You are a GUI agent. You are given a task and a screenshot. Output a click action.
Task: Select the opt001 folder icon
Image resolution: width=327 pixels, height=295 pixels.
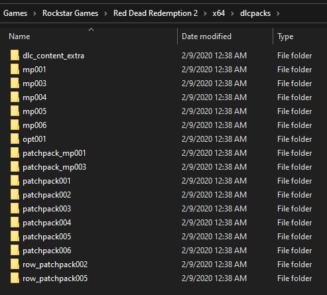tap(15, 139)
